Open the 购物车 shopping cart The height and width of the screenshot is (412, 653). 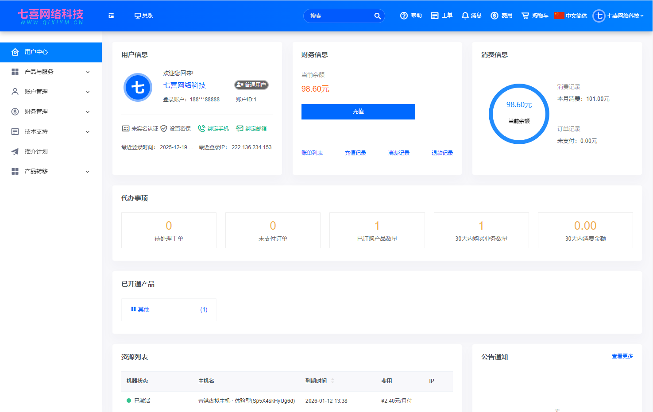coord(525,15)
